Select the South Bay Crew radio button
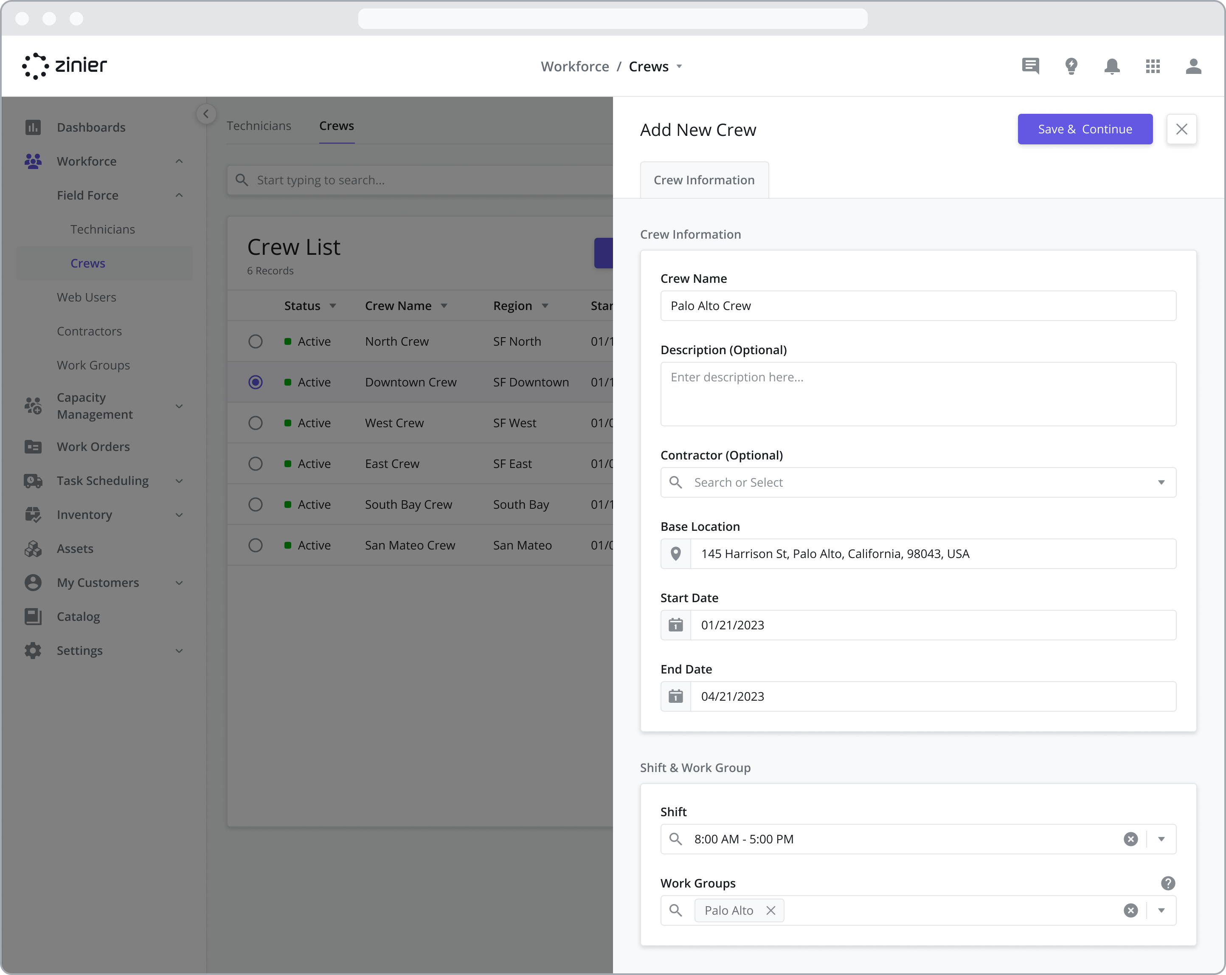Image resolution: width=1226 pixels, height=975 pixels. (x=255, y=504)
